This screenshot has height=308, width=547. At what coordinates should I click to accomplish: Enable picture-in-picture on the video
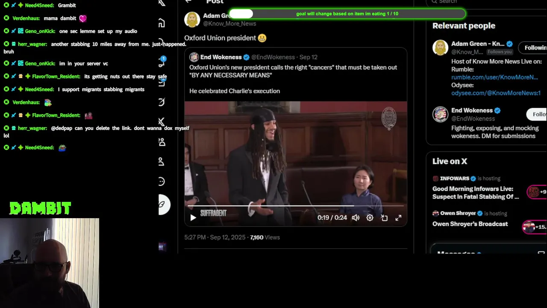click(384, 218)
